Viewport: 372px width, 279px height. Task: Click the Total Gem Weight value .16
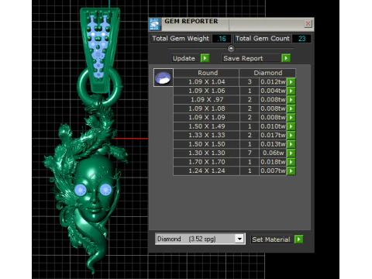click(222, 39)
